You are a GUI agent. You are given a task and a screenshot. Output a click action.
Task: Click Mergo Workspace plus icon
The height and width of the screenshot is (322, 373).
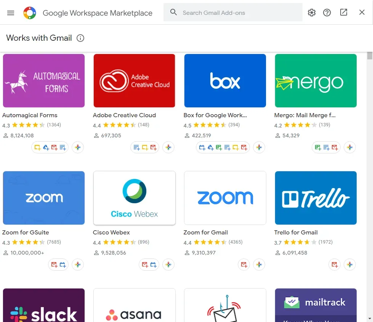click(x=350, y=147)
